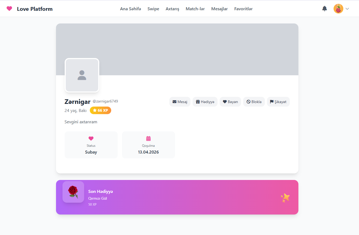
Task: Like the profile with Bəyən button
Action: [230, 102]
